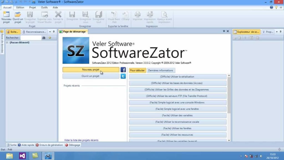Click the yellow add icon beside search
This screenshot has width=284, height=160.
[50, 38]
